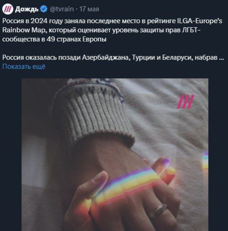
Task: Expand the post with Показать ещё
Action: [x=24, y=66]
